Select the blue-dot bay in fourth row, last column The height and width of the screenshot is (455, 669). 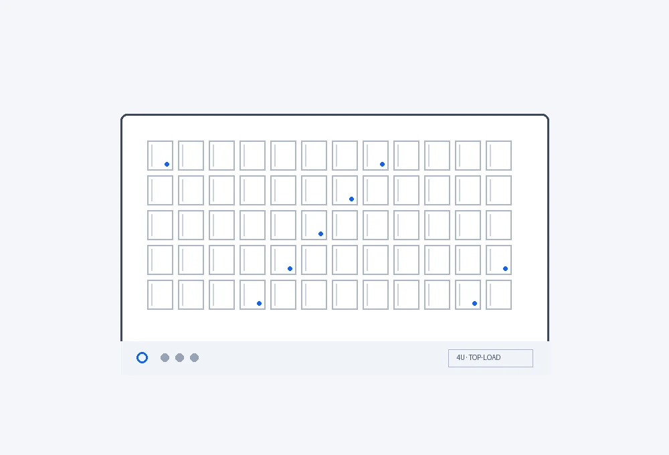click(x=499, y=260)
